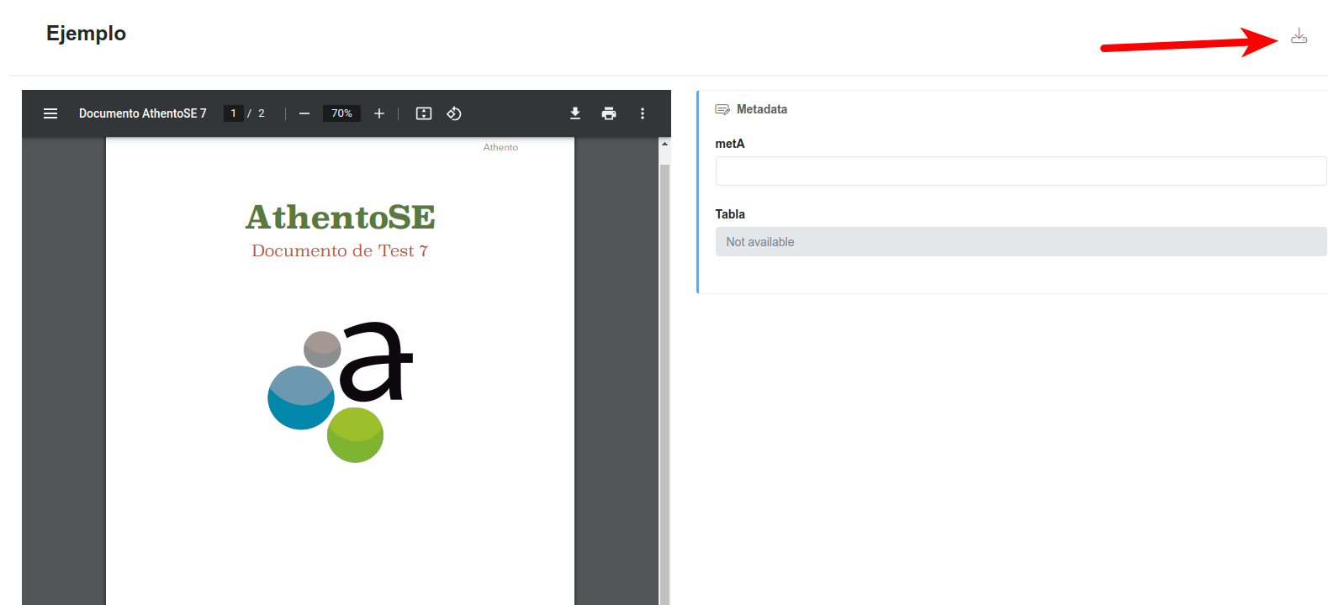Click the 70% zoom level field
Viewport: 1328px width, 605px height.
(x=341, y=113)
